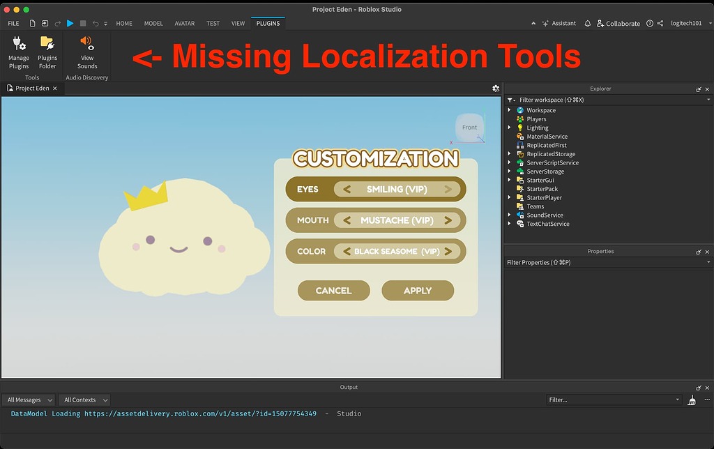Expand the StarterPlayer tree node

509,197
